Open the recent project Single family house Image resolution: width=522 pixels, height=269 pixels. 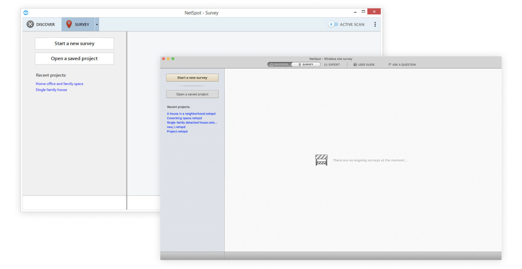[x=51, y=90]
